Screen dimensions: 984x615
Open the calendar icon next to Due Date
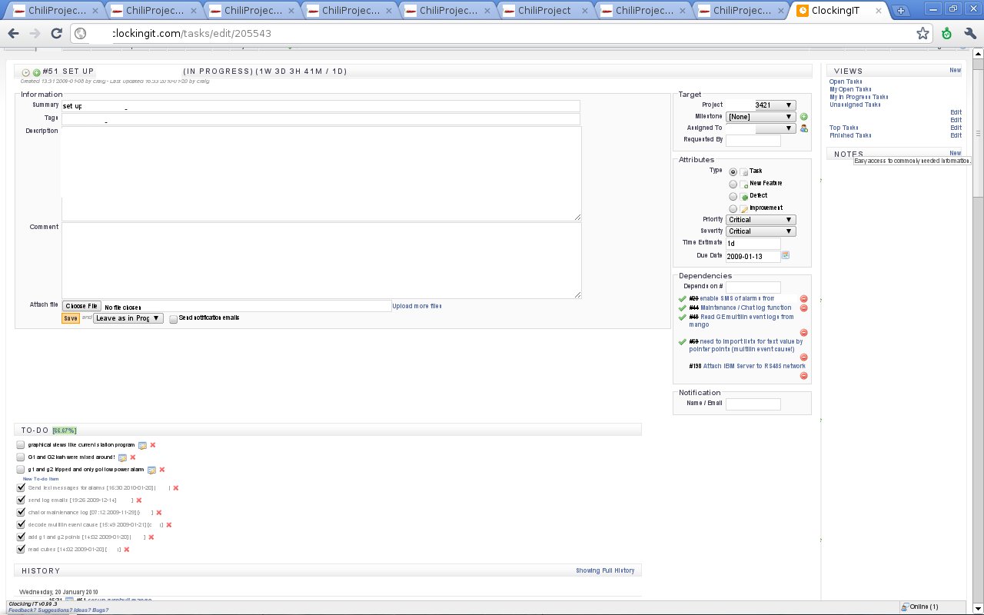(x=786, y=255)
